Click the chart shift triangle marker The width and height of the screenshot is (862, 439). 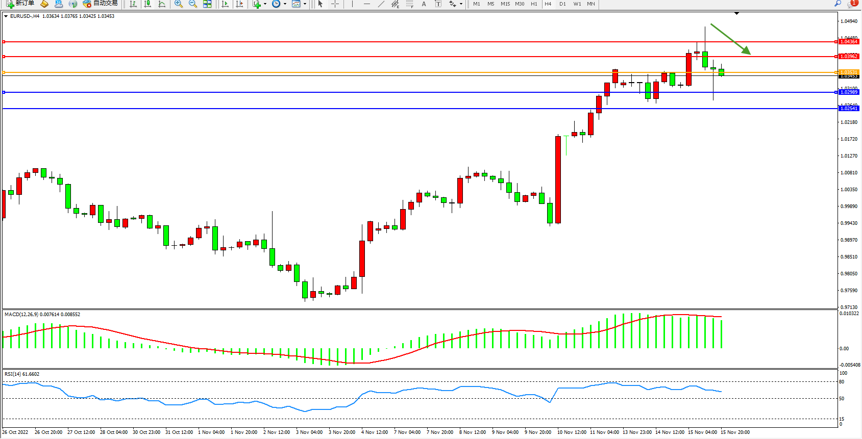click(x=736, y=13)
